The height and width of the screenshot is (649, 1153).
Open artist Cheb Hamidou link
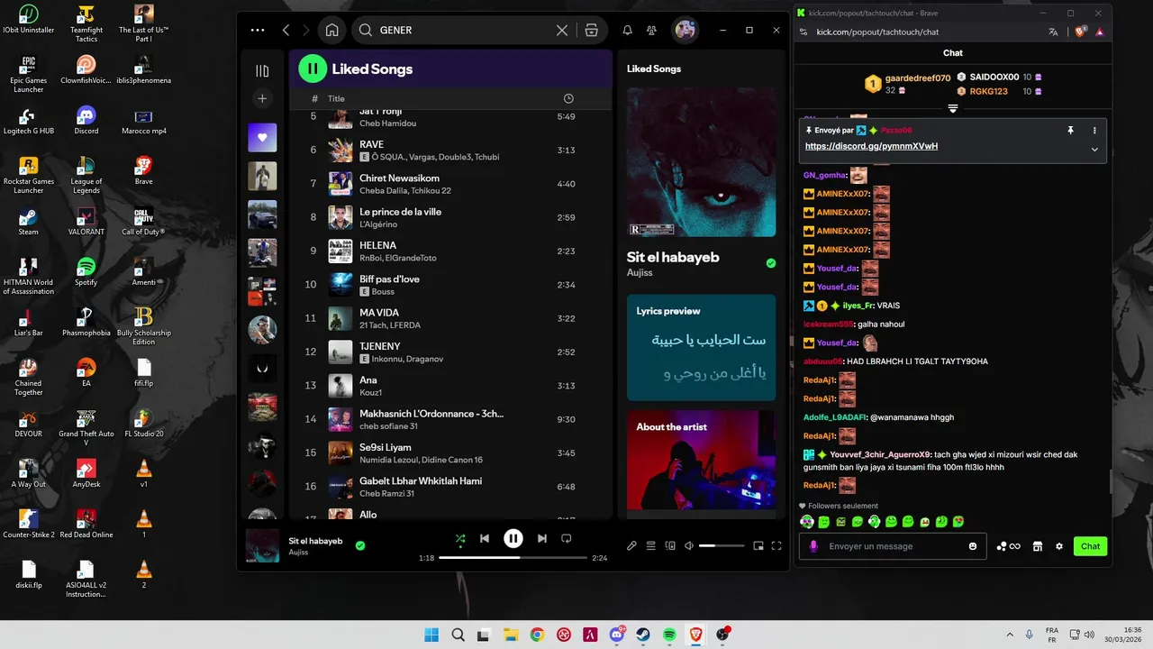tap(387, 123)
